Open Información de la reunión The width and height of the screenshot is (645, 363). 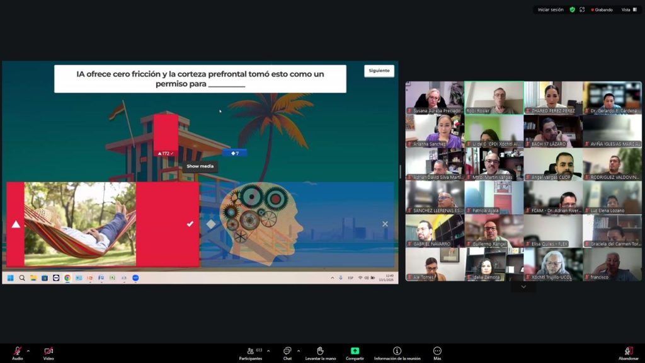tap(397, 351)
